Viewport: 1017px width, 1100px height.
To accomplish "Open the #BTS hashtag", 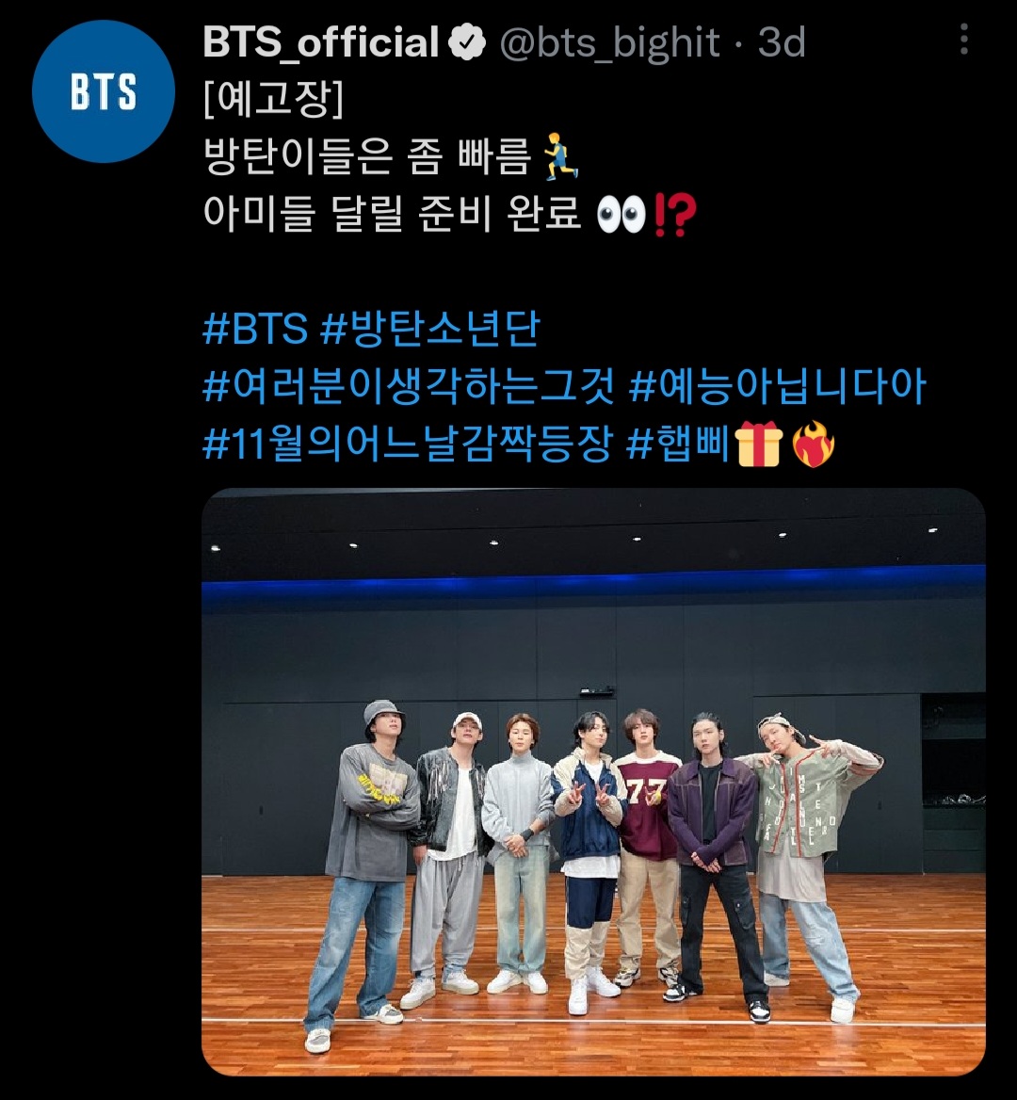I will tap(255, 329).
